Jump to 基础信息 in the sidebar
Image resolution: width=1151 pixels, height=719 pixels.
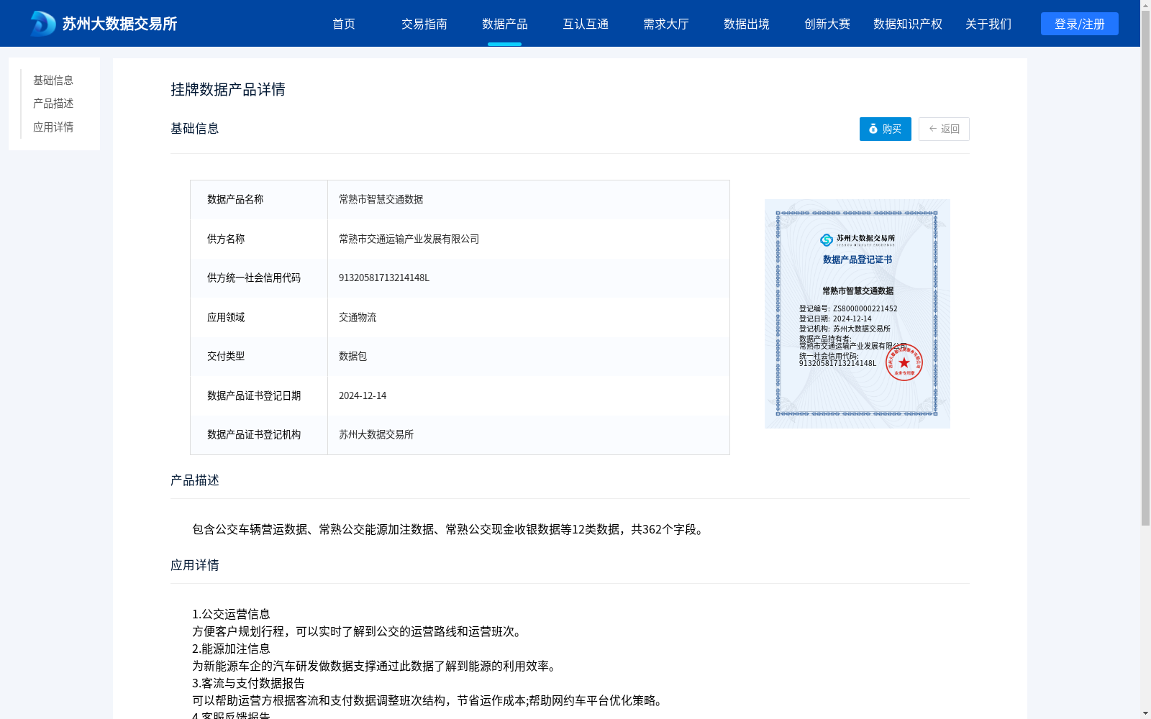(x=53, y=80)
